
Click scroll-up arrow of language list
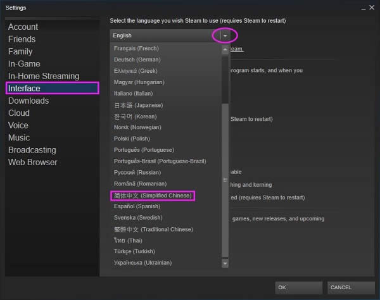(225, 49)
